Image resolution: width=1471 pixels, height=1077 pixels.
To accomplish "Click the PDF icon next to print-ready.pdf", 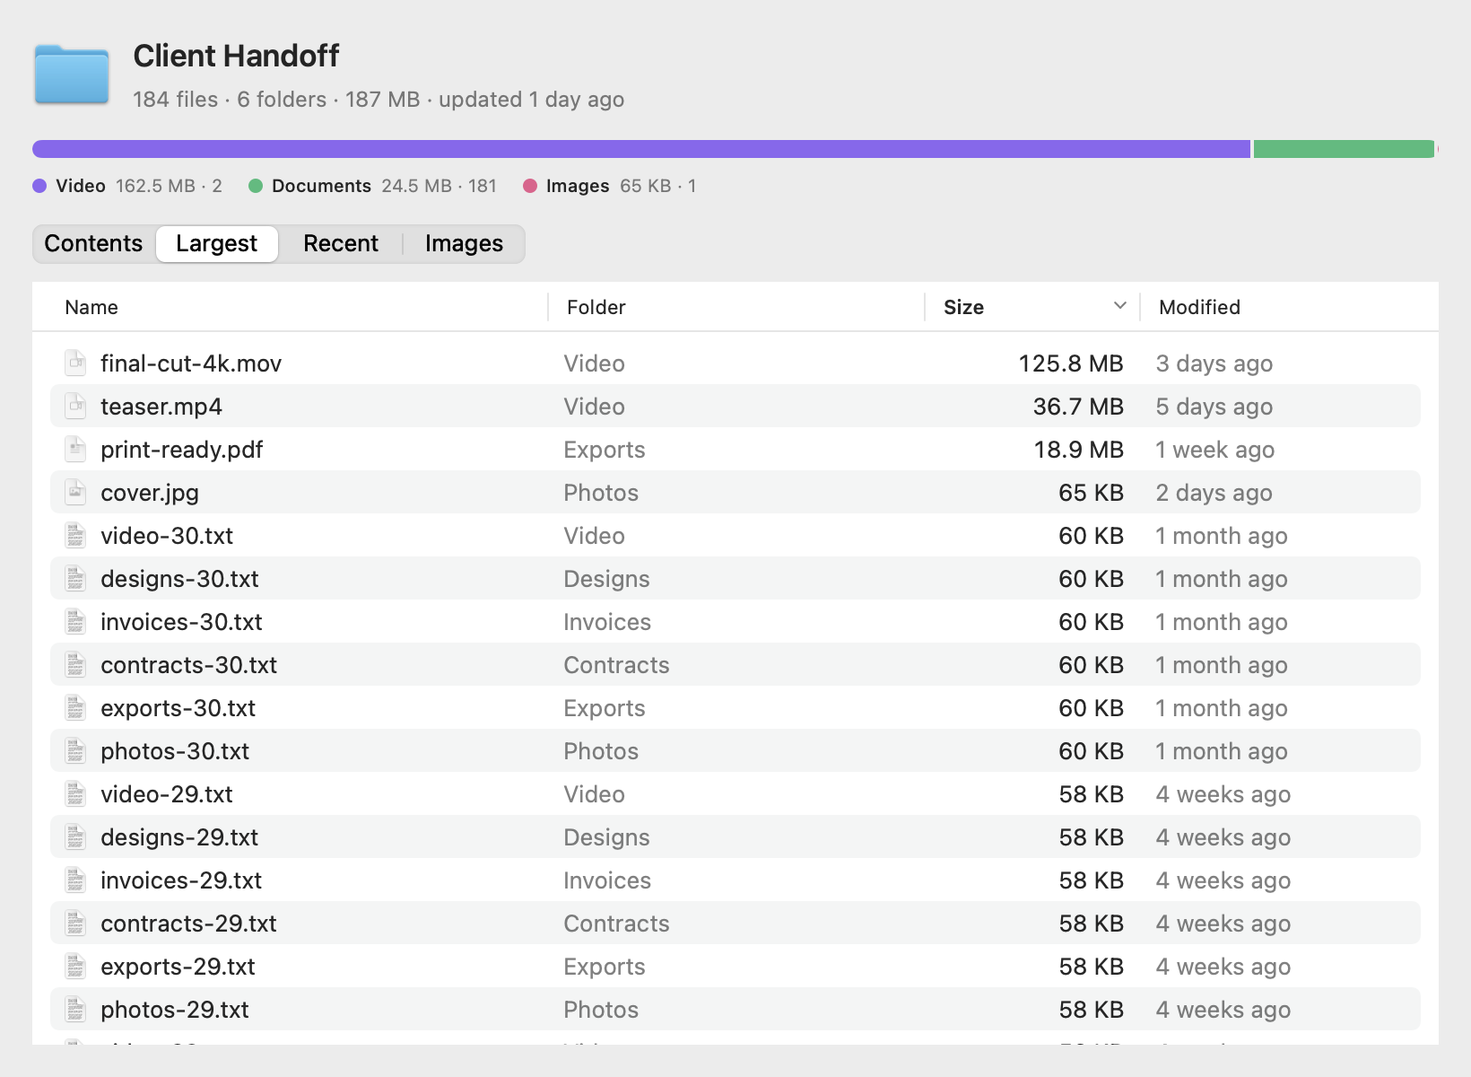I will [75, 449].
